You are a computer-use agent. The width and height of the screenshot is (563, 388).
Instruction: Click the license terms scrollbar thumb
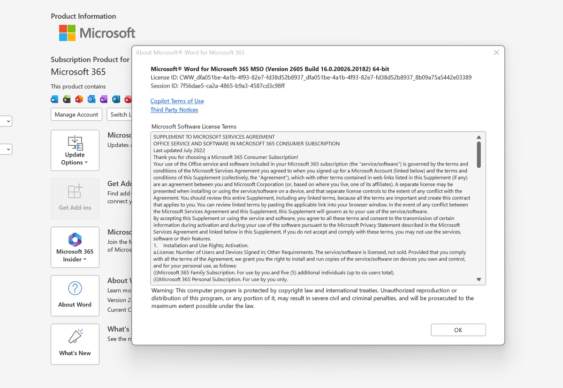[x=479, y=155]
